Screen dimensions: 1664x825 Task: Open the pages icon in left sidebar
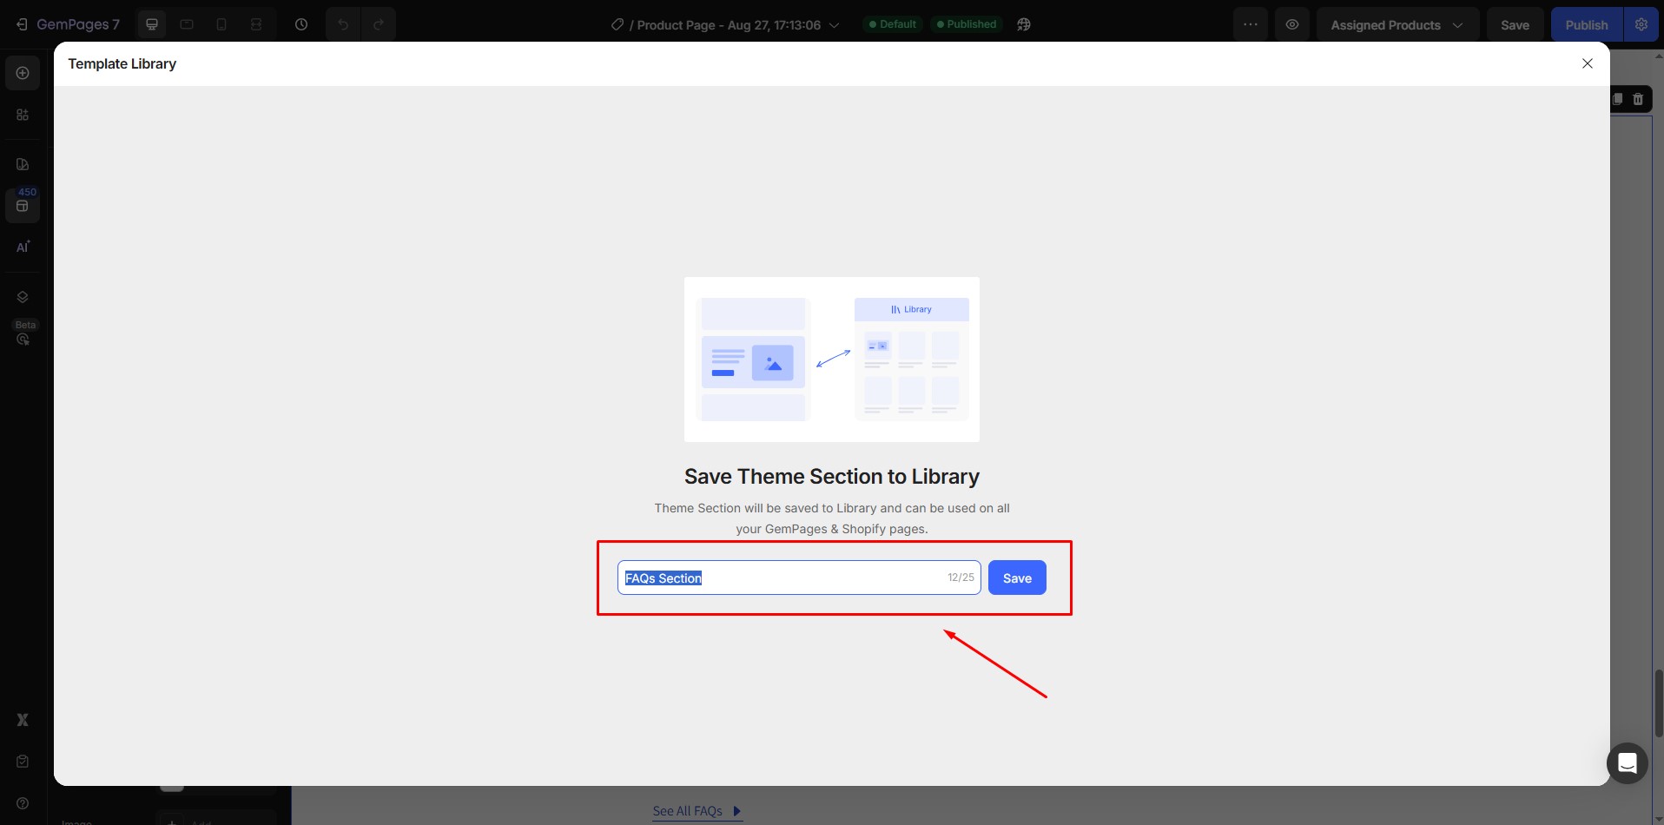23,164
